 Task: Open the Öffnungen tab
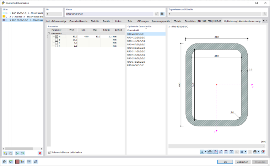(x=143, y=21)
